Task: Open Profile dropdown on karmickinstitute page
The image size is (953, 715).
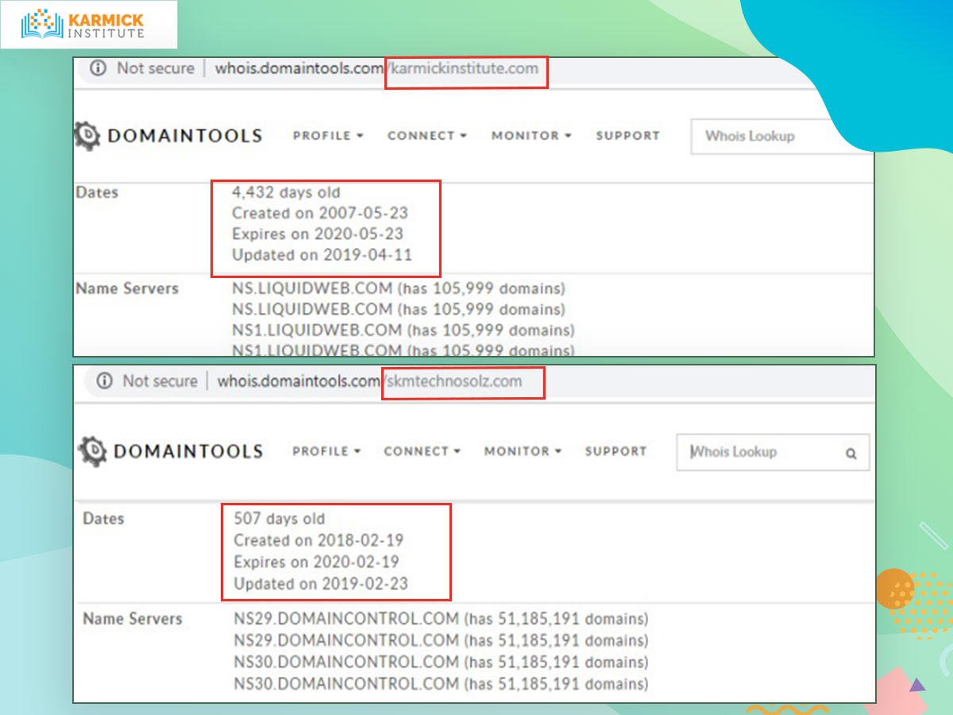Action: pos(327,136)
